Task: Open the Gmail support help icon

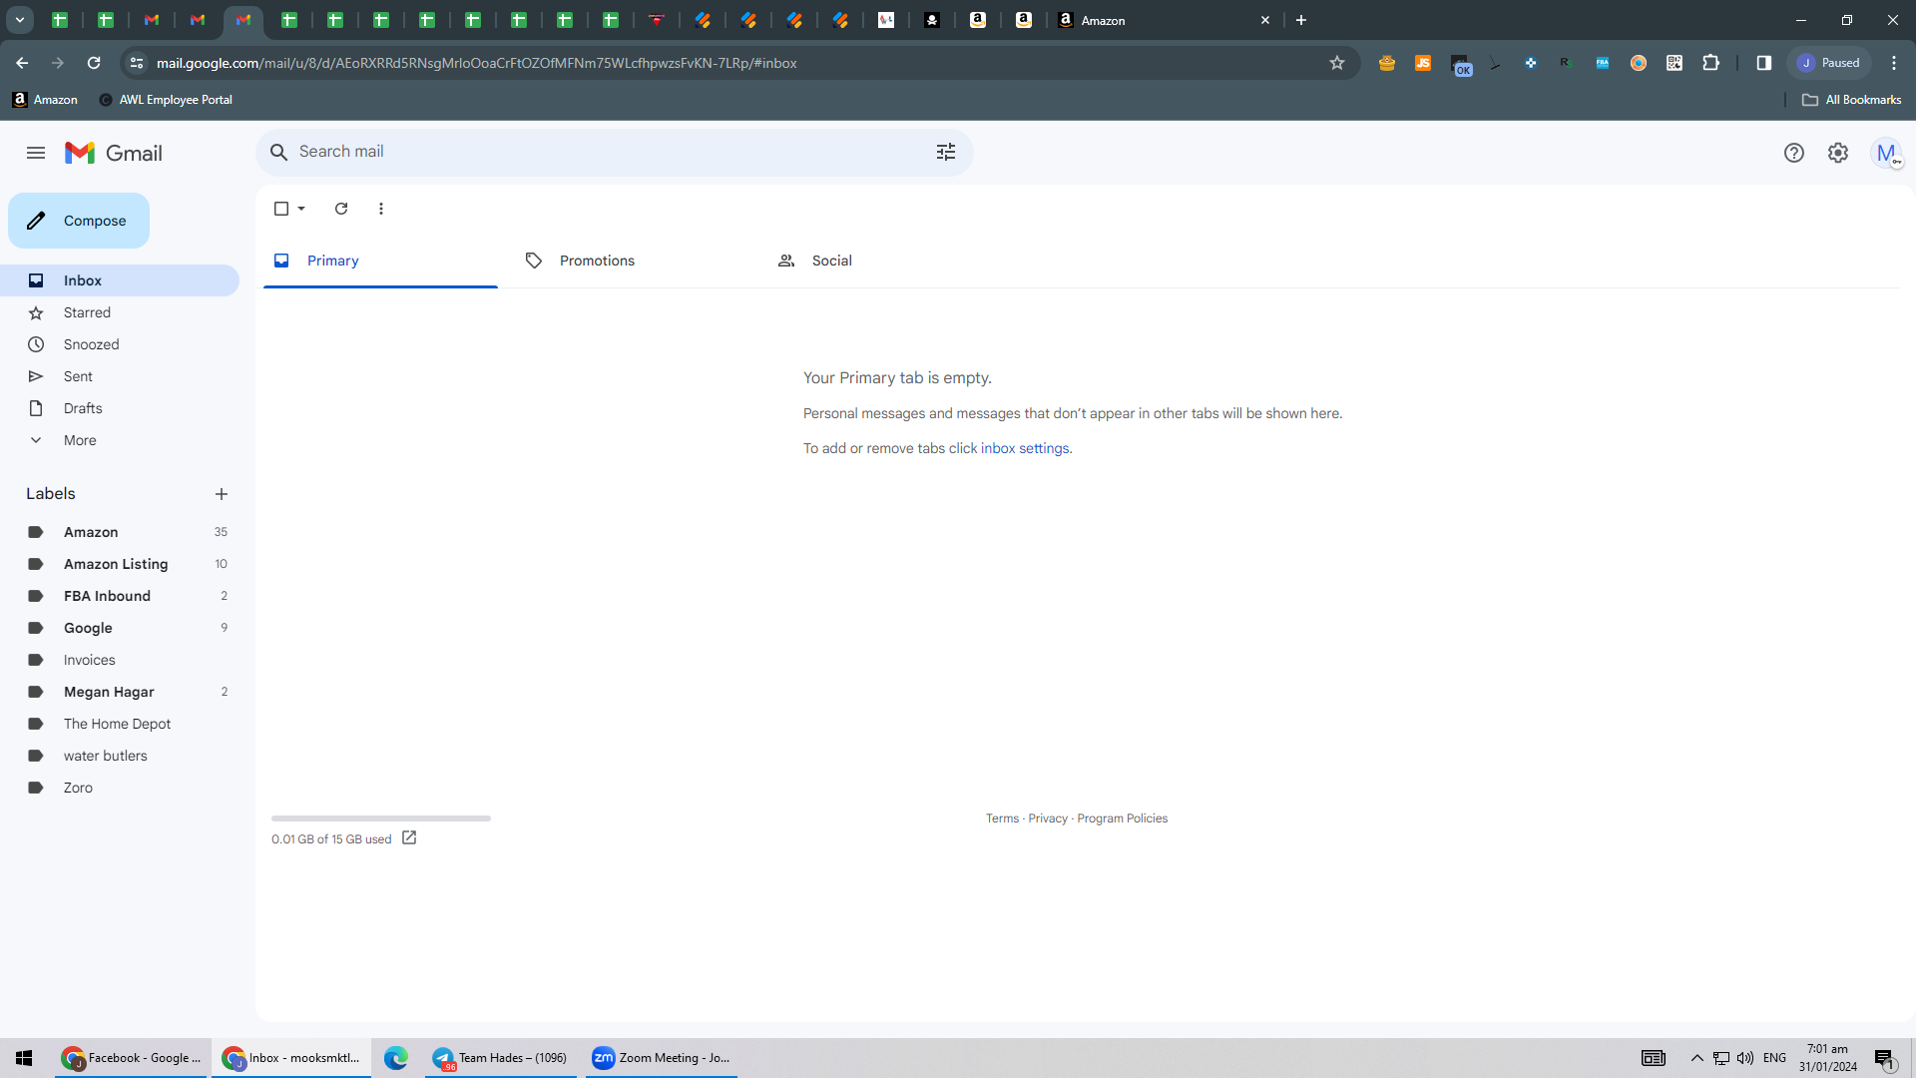Action: point(1794,153)
